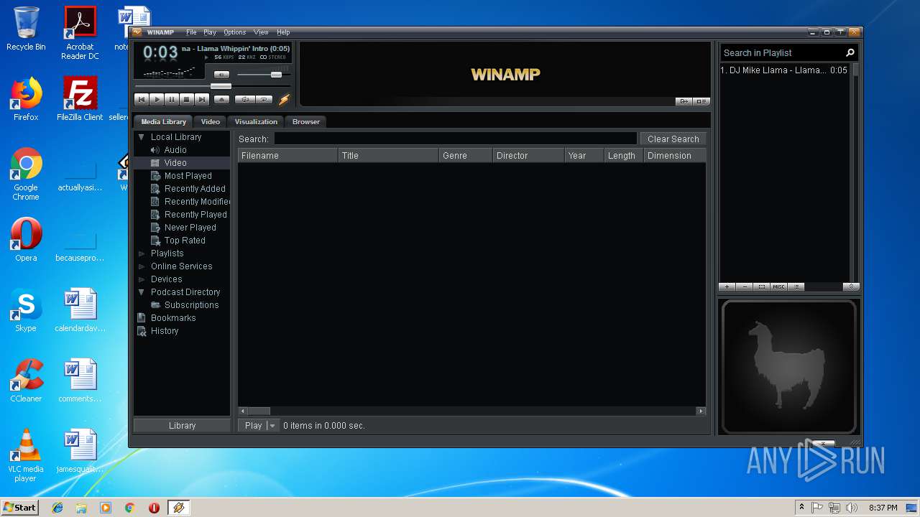Open podcast Subscriptions

click(191, 305)
